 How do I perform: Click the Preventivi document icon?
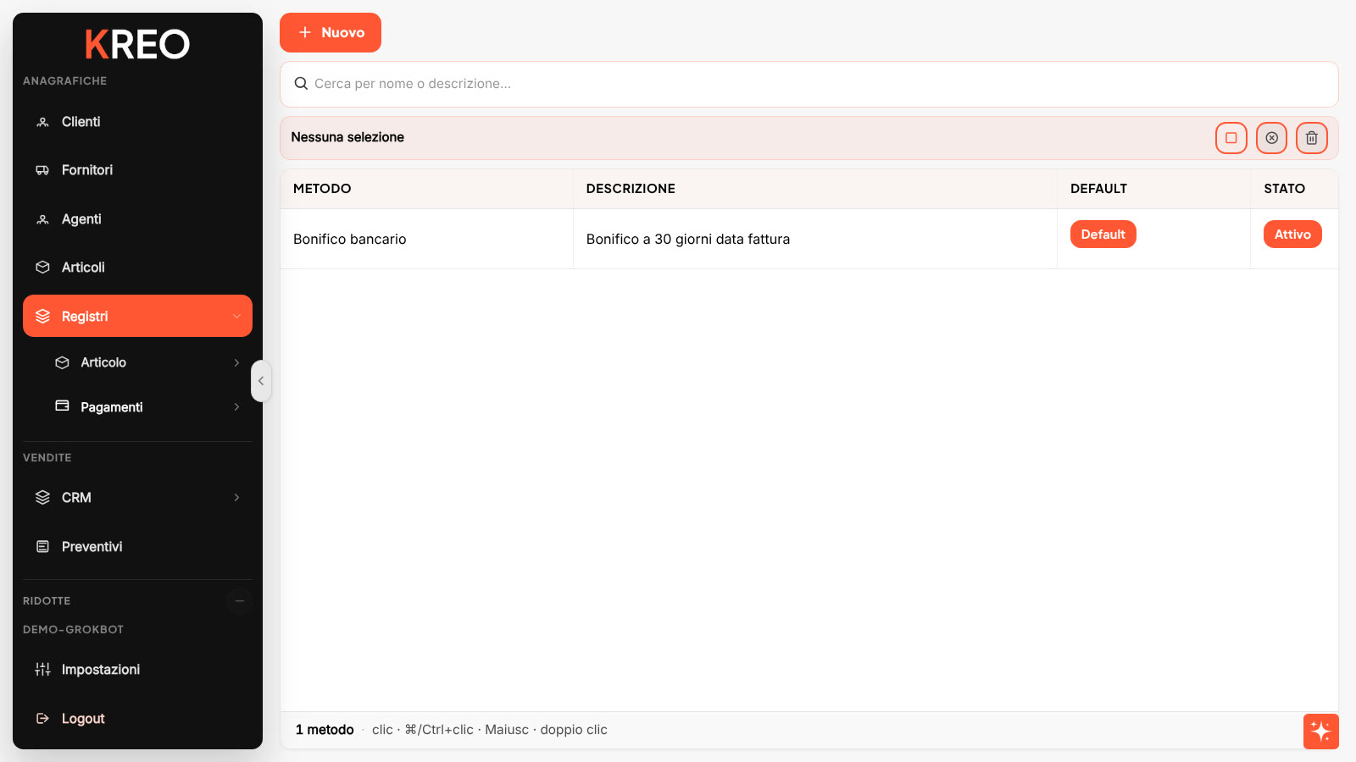pos(42,547)
